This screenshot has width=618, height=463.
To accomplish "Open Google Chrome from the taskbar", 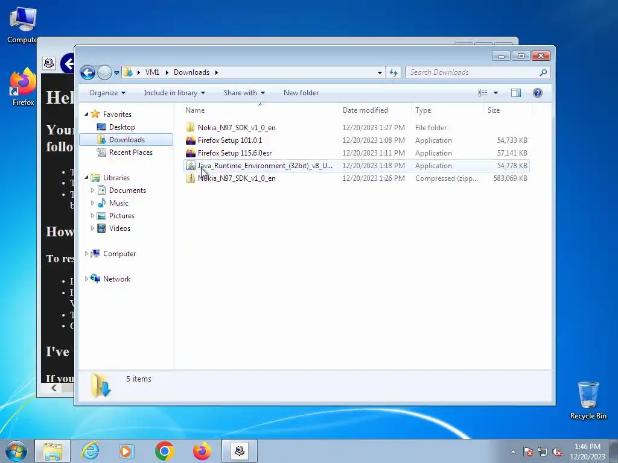I will [x=164, y=451].
